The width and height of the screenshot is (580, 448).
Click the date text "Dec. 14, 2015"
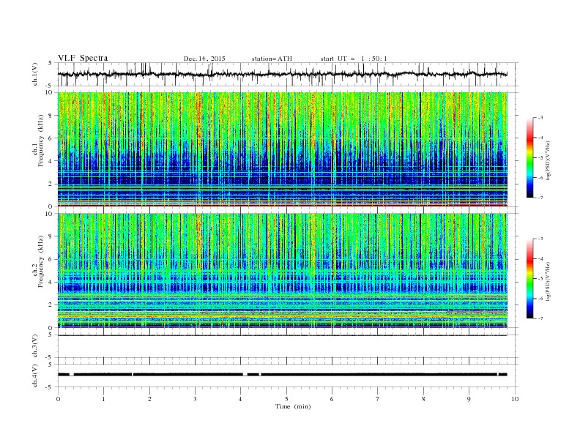pyautogui.click(x=204, y=59)
